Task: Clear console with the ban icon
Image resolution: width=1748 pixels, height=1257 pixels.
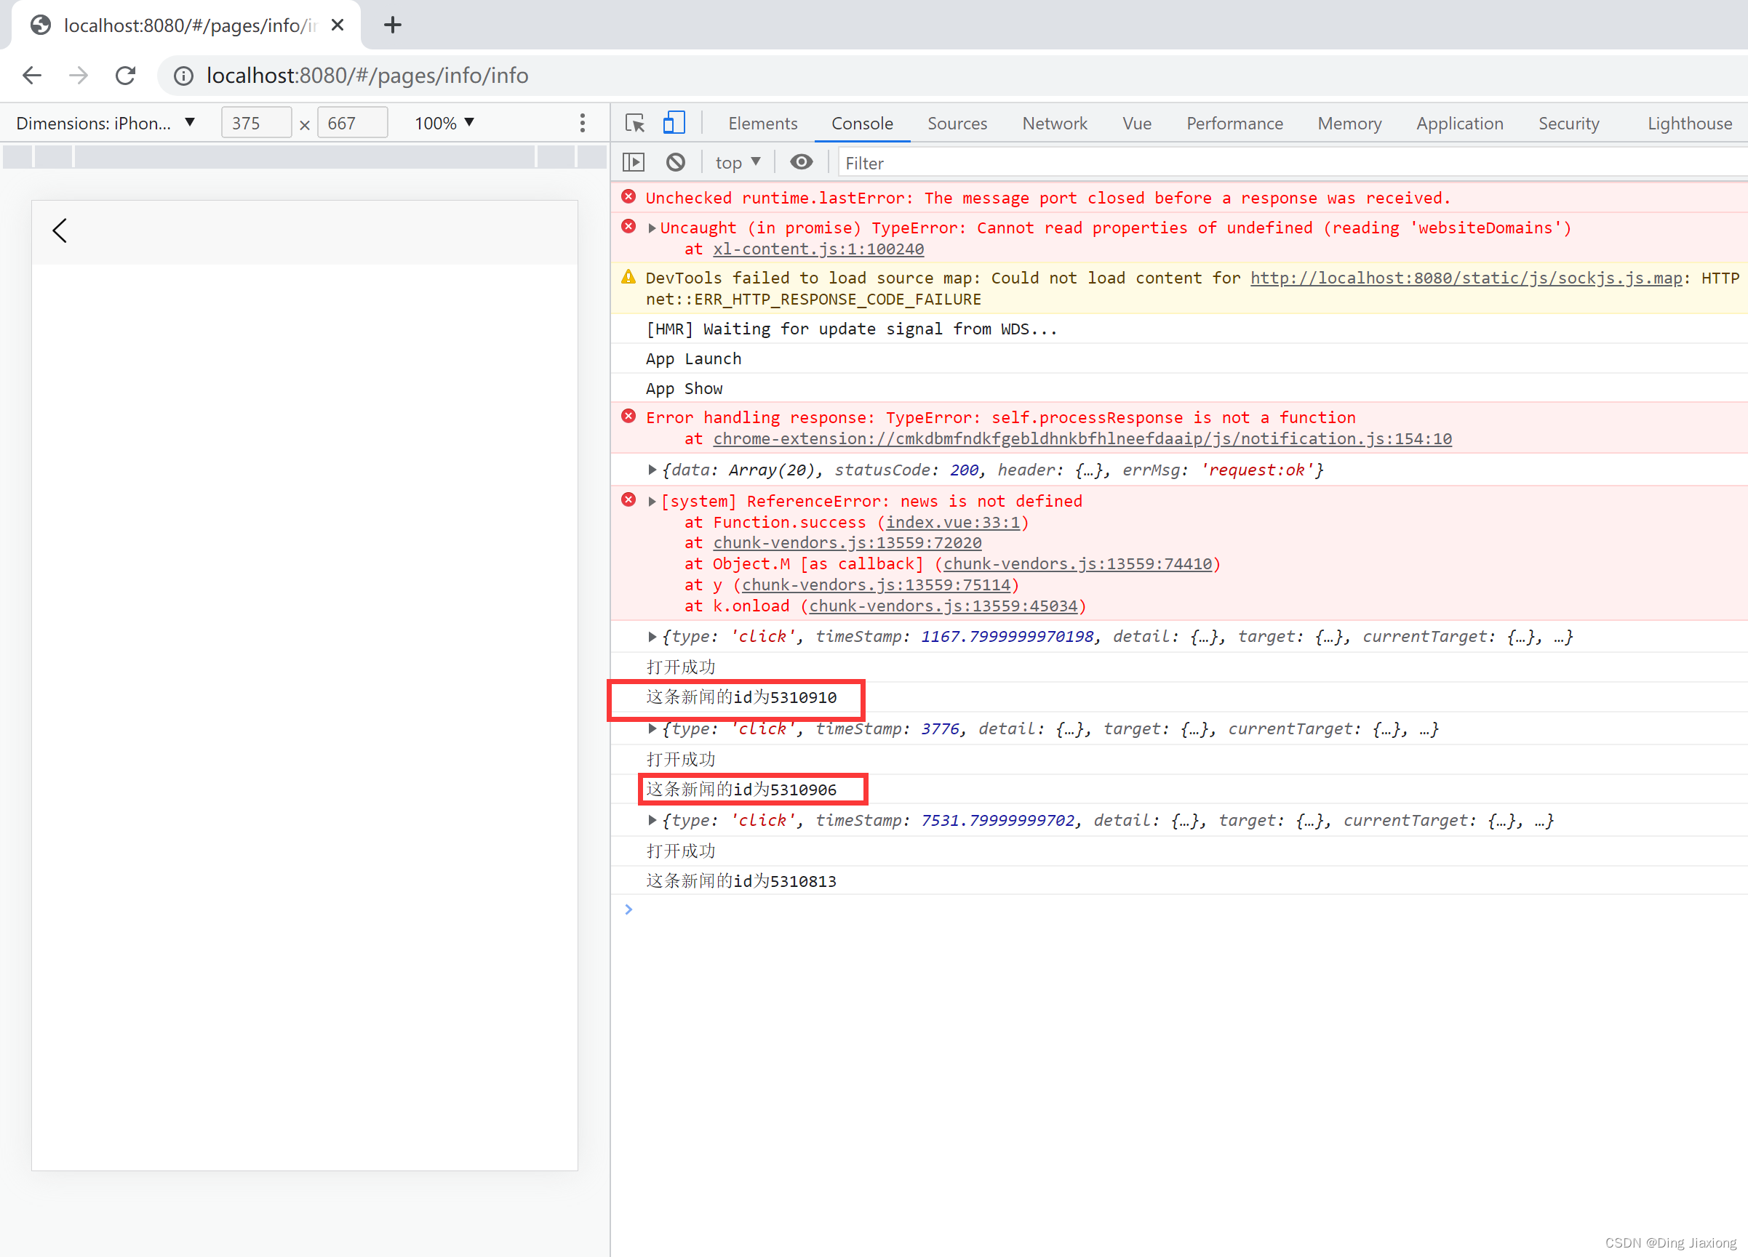Action: [x=676, y=163]
